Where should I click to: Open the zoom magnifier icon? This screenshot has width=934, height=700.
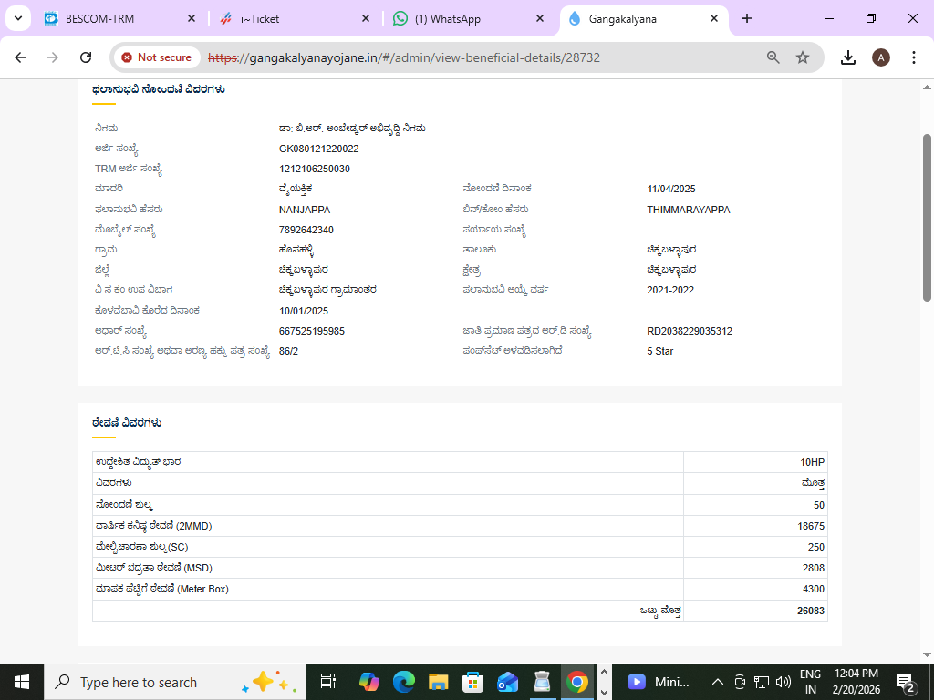tap(773, 57)
